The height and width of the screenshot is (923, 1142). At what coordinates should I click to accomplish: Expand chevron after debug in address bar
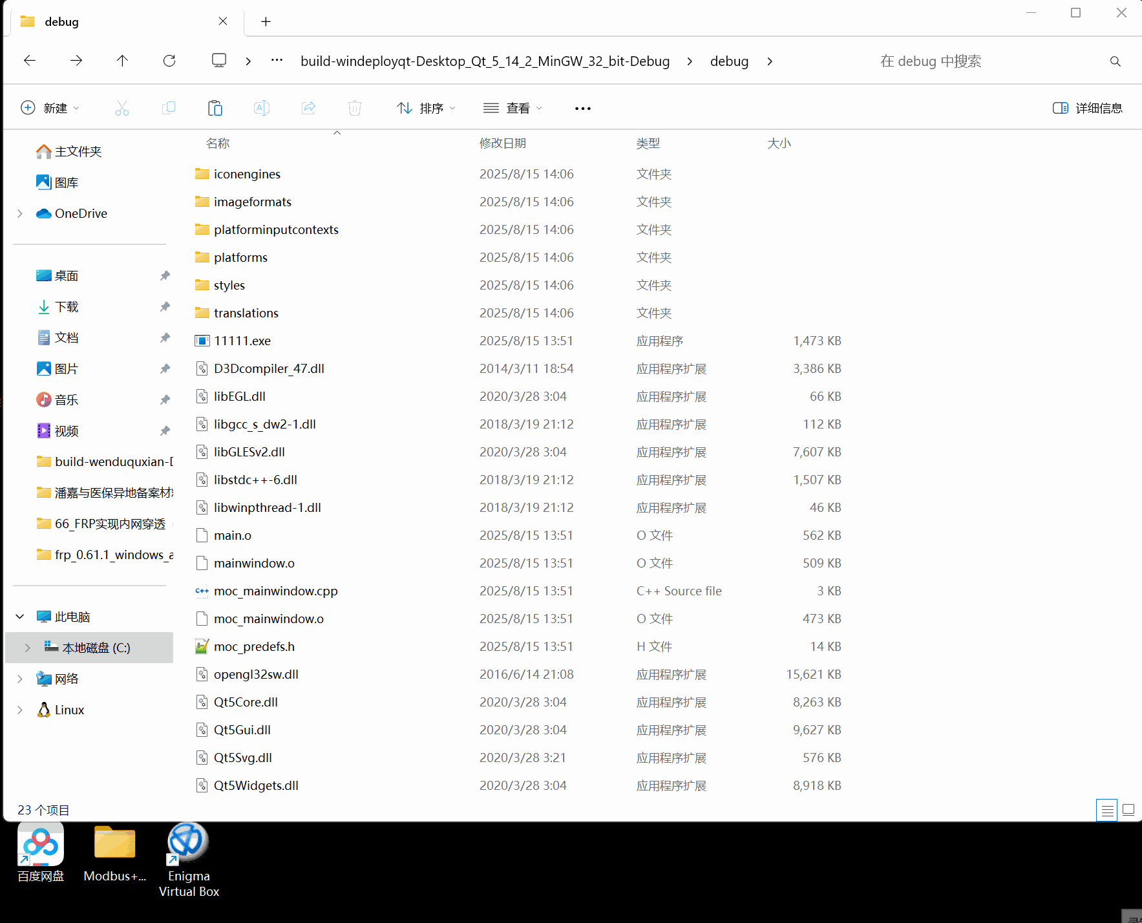point(770,61)
